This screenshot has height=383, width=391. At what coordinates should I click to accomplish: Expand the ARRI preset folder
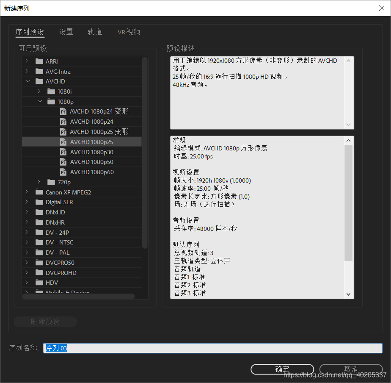27,61
